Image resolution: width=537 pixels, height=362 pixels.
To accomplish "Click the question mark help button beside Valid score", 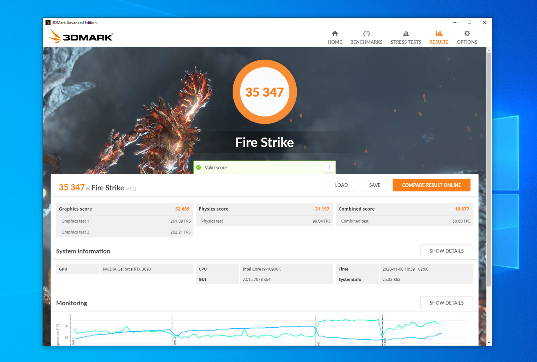I will pyautogui.click(x=329, y=167).
